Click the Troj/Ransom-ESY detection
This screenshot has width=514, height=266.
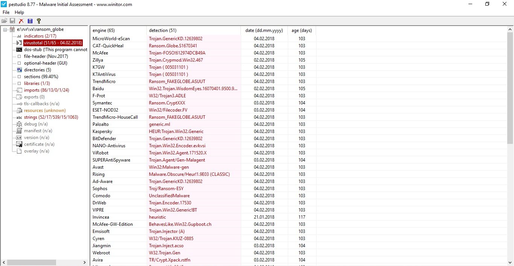coord(166,188)
